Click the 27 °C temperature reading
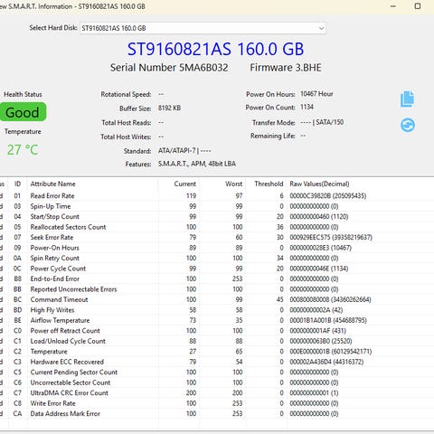This screenshot has height=434, width=434. pos(23,150)
